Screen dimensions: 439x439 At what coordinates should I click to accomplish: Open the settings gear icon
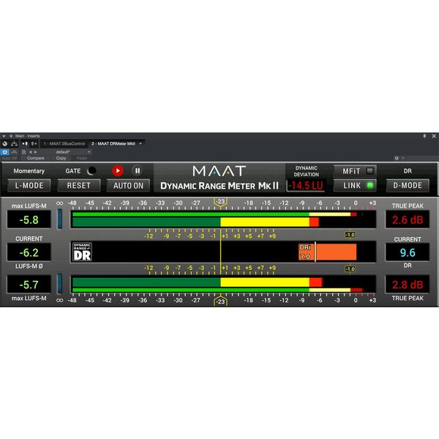coord(397,158)
